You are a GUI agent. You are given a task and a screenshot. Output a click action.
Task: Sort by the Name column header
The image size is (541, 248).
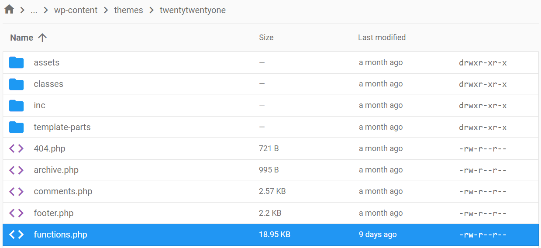(x=22, y=38)
